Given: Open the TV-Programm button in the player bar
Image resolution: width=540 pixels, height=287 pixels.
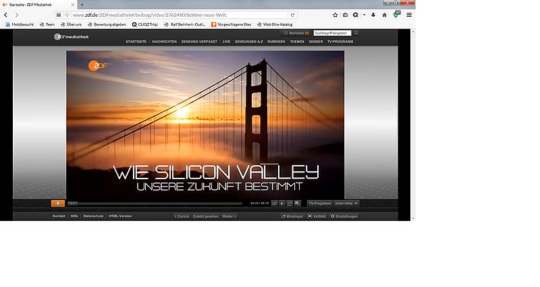Looking at the screenshot, I should [320, 203].
